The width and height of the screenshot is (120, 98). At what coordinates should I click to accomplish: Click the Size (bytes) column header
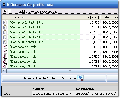tap(90, 17)
